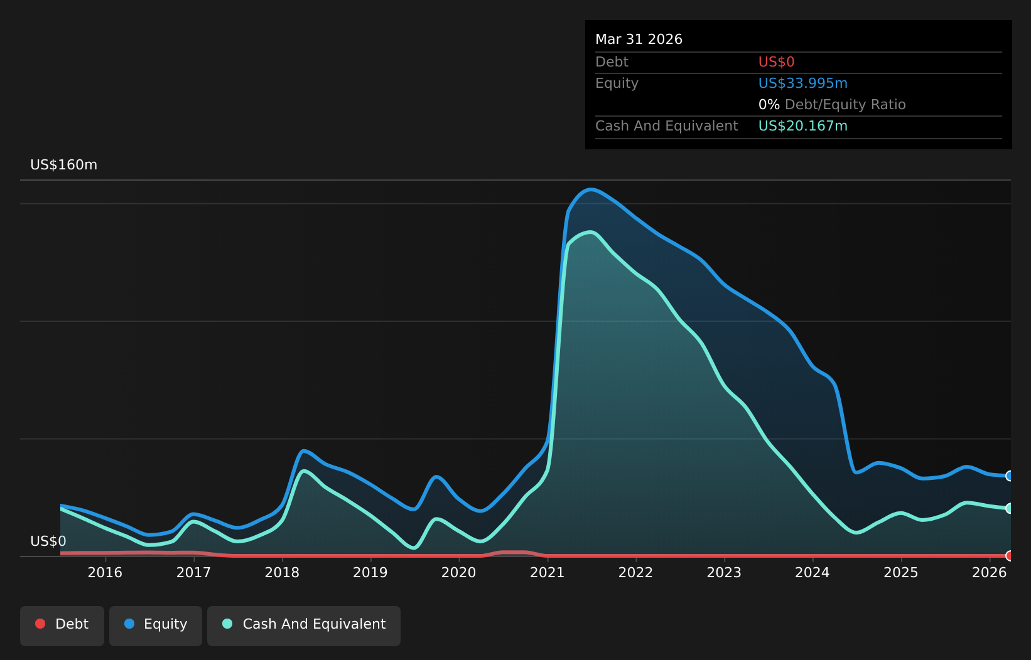Click the red US$0 debt value in the tooltip
The height and width of the screenshot is (660, 1031).
[777, 62]
